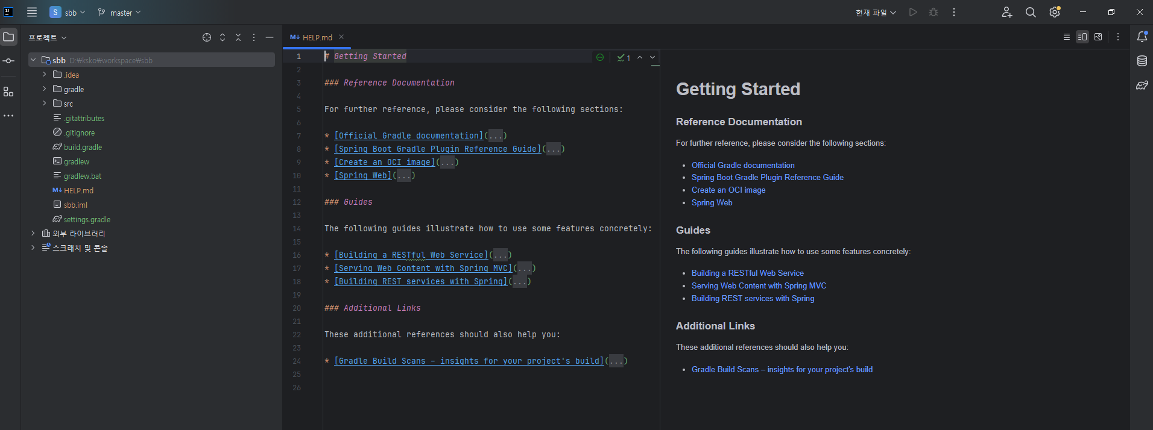Open the Commit tool window
This screenshot has width=1153, height=430.
point(8,61)
